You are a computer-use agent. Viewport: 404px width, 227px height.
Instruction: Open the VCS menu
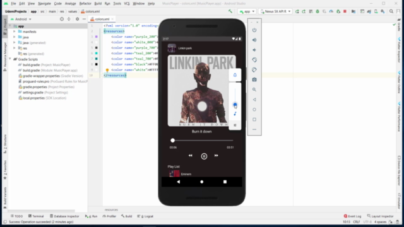tap(127, 4)
